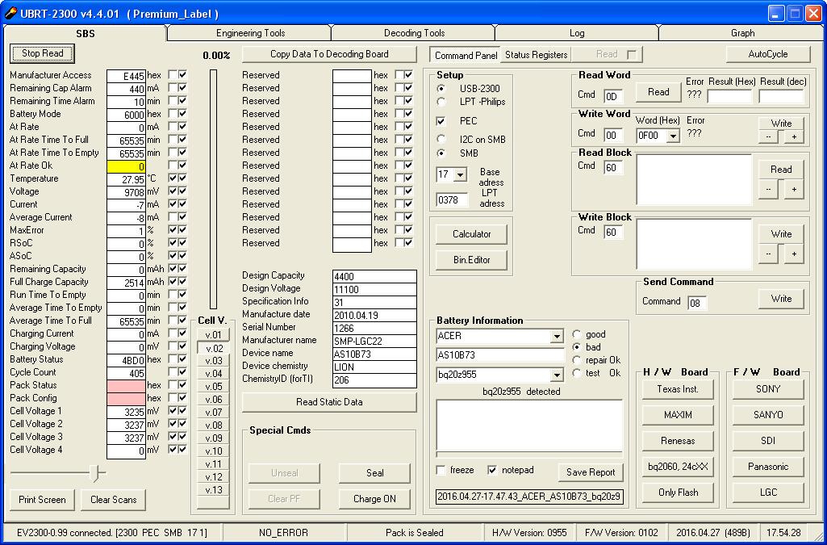Select the Command Panel tab

[x=466, y=55]
